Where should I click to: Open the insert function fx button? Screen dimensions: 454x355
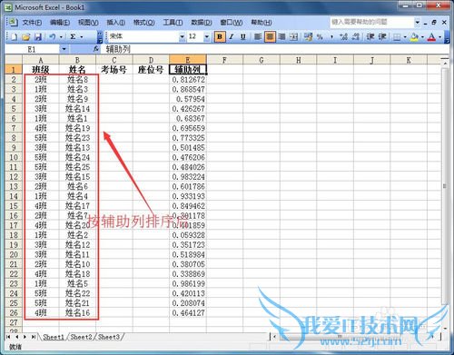click(96, 49)
